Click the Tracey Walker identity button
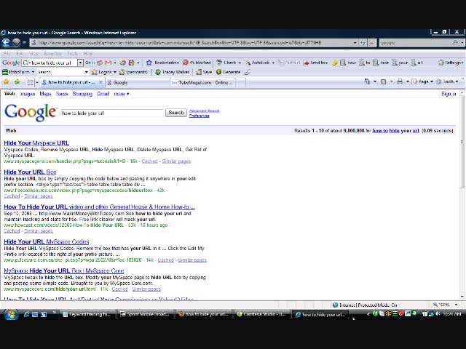This screenshot has width=466, height=349. 172,72
